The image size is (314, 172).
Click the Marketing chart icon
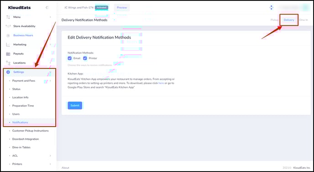(8, 44)
